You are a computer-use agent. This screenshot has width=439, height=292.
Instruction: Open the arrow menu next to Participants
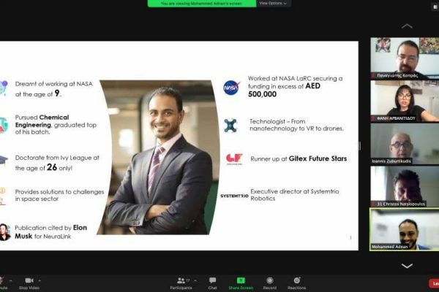(x=195, y=280)
